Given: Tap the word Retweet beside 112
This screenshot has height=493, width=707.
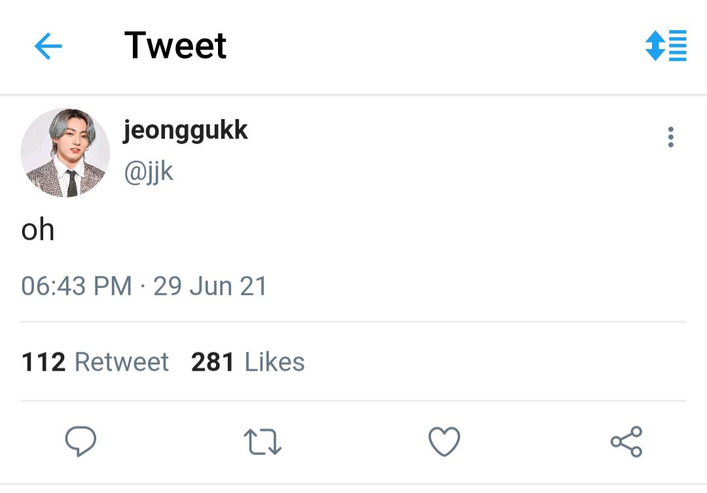Looking at the screenshot, I should pos(122,362).
